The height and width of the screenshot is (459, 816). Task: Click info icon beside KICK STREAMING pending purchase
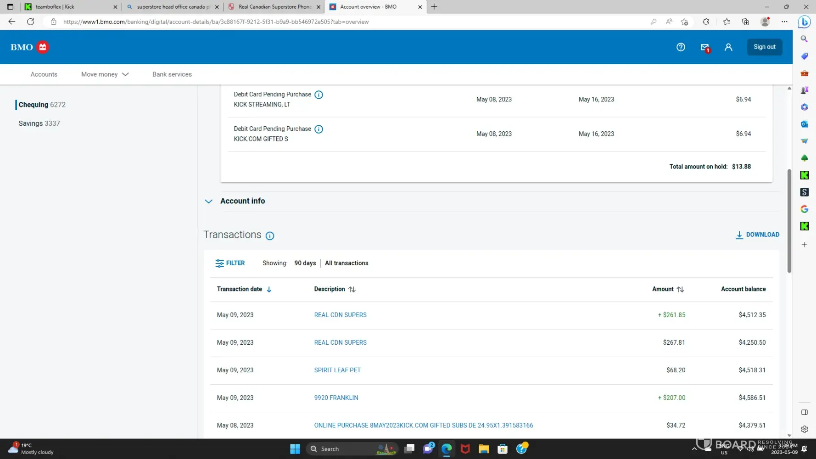pos(319,95)
